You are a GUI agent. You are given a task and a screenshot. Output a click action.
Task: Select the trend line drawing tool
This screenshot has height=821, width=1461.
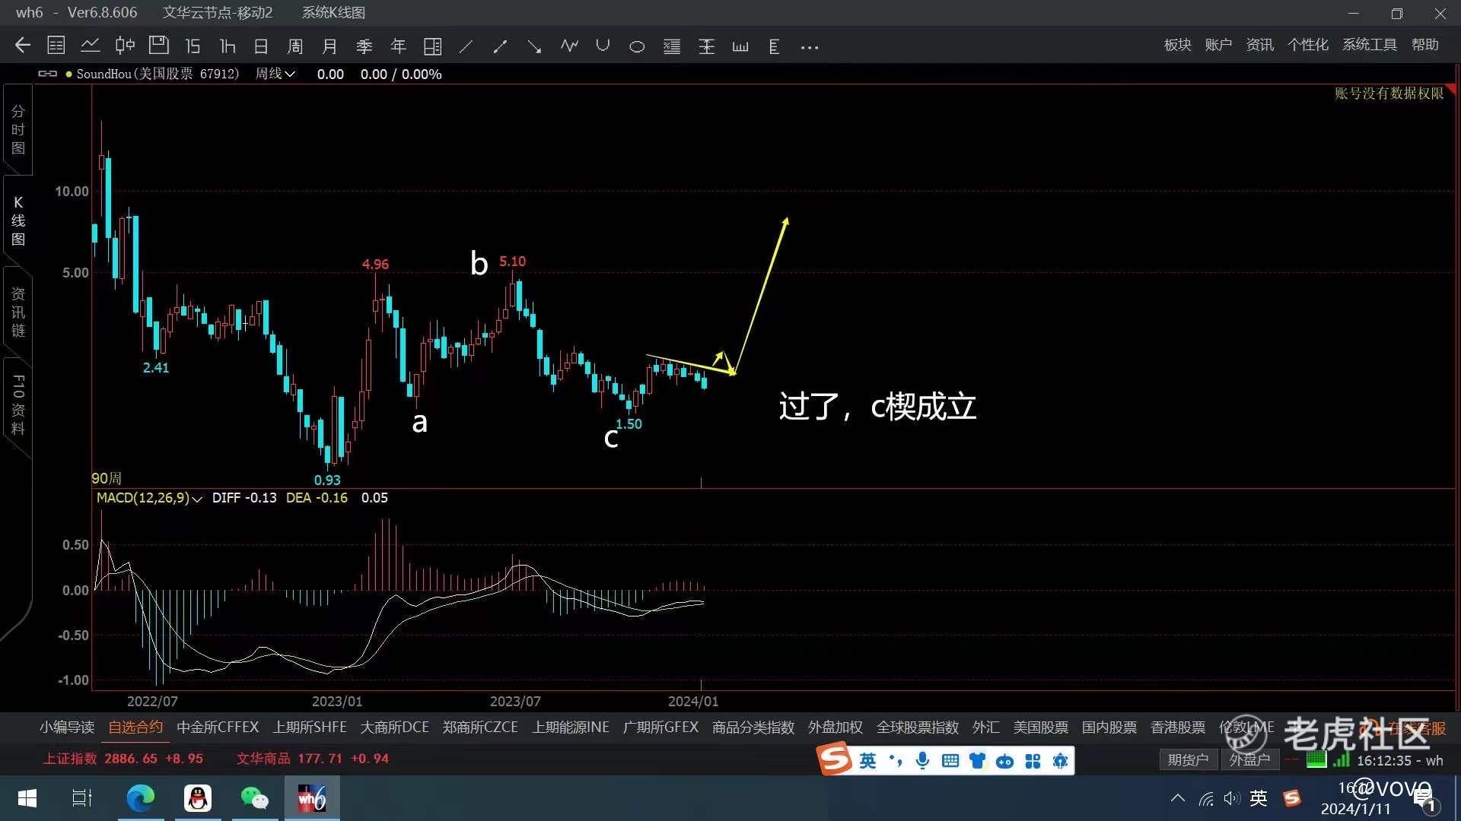[x=466, y=46]
